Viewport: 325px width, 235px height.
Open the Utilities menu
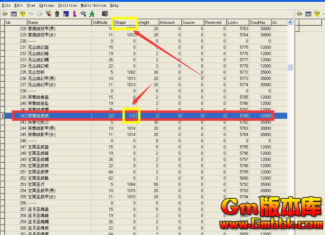point(67,5)
